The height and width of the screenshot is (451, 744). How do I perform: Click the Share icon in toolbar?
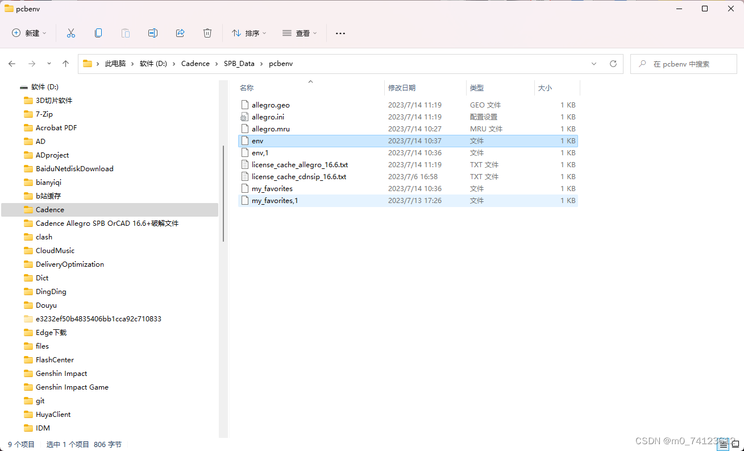tap(180, 33)
